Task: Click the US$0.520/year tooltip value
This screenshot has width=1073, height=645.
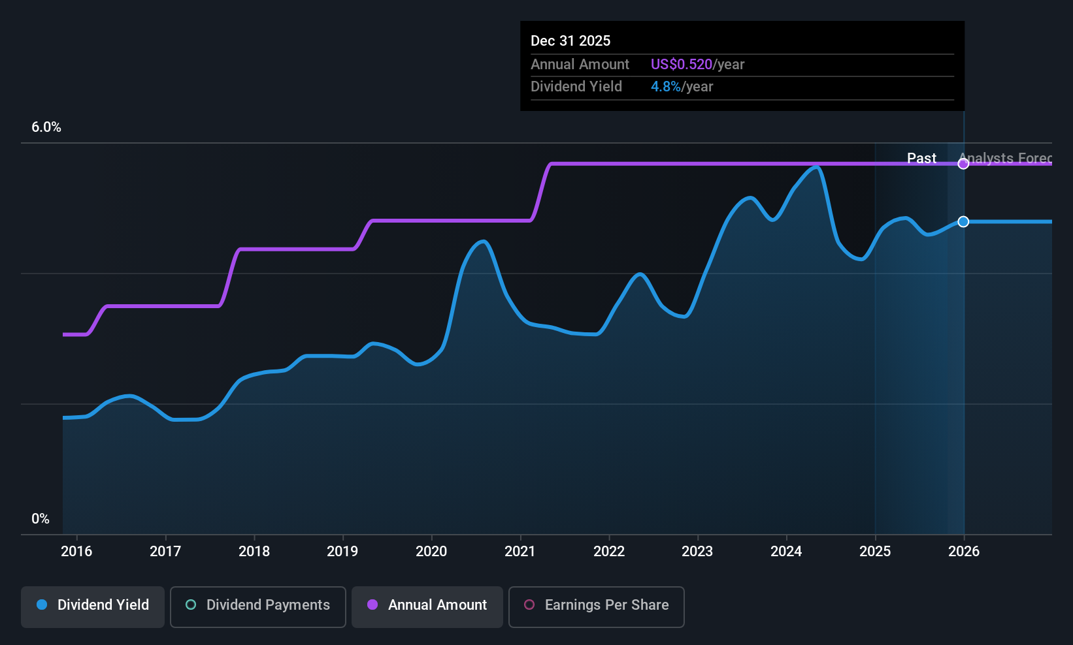Action: (697, 65)
